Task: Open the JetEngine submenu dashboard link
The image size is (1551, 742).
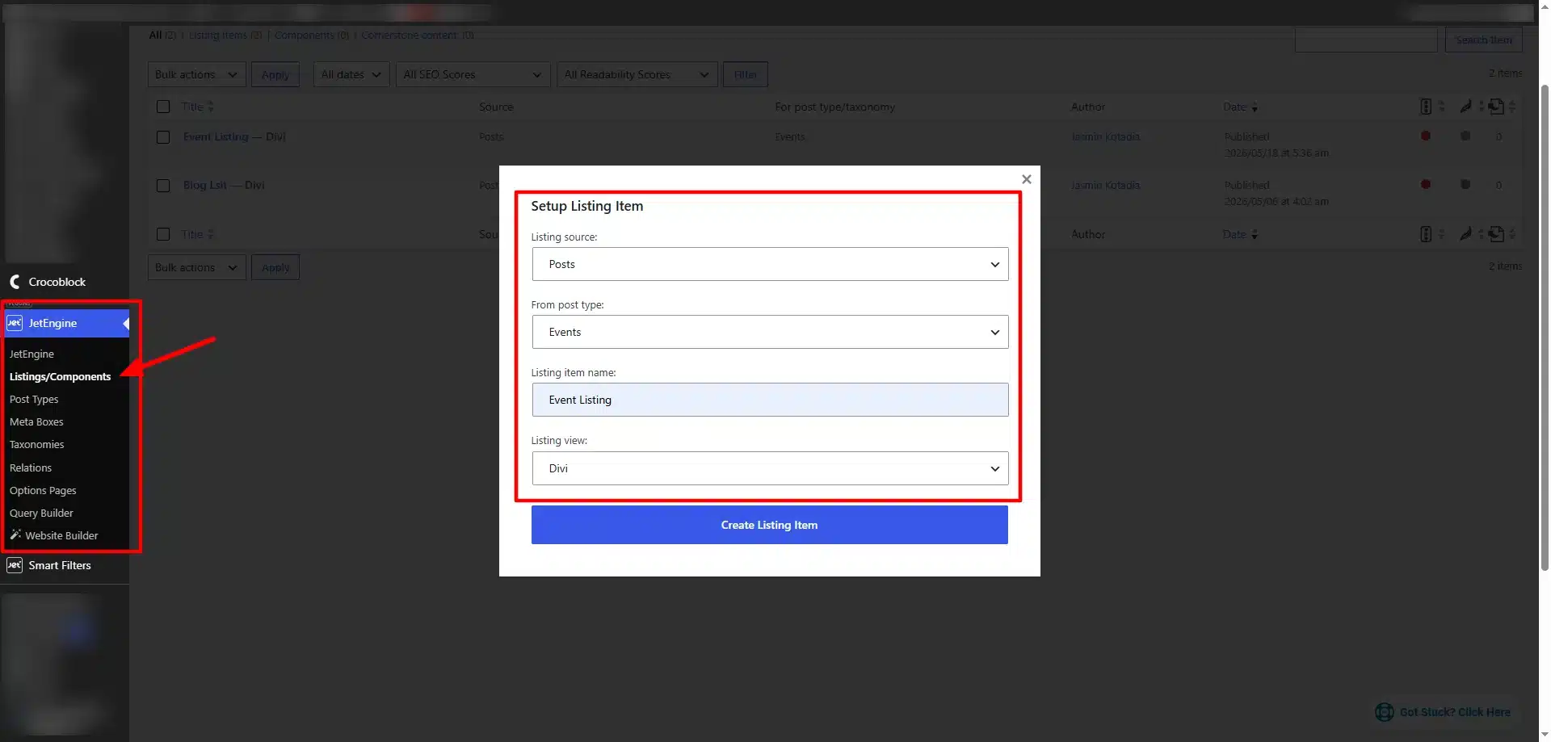Action: [x=32, y=354]
